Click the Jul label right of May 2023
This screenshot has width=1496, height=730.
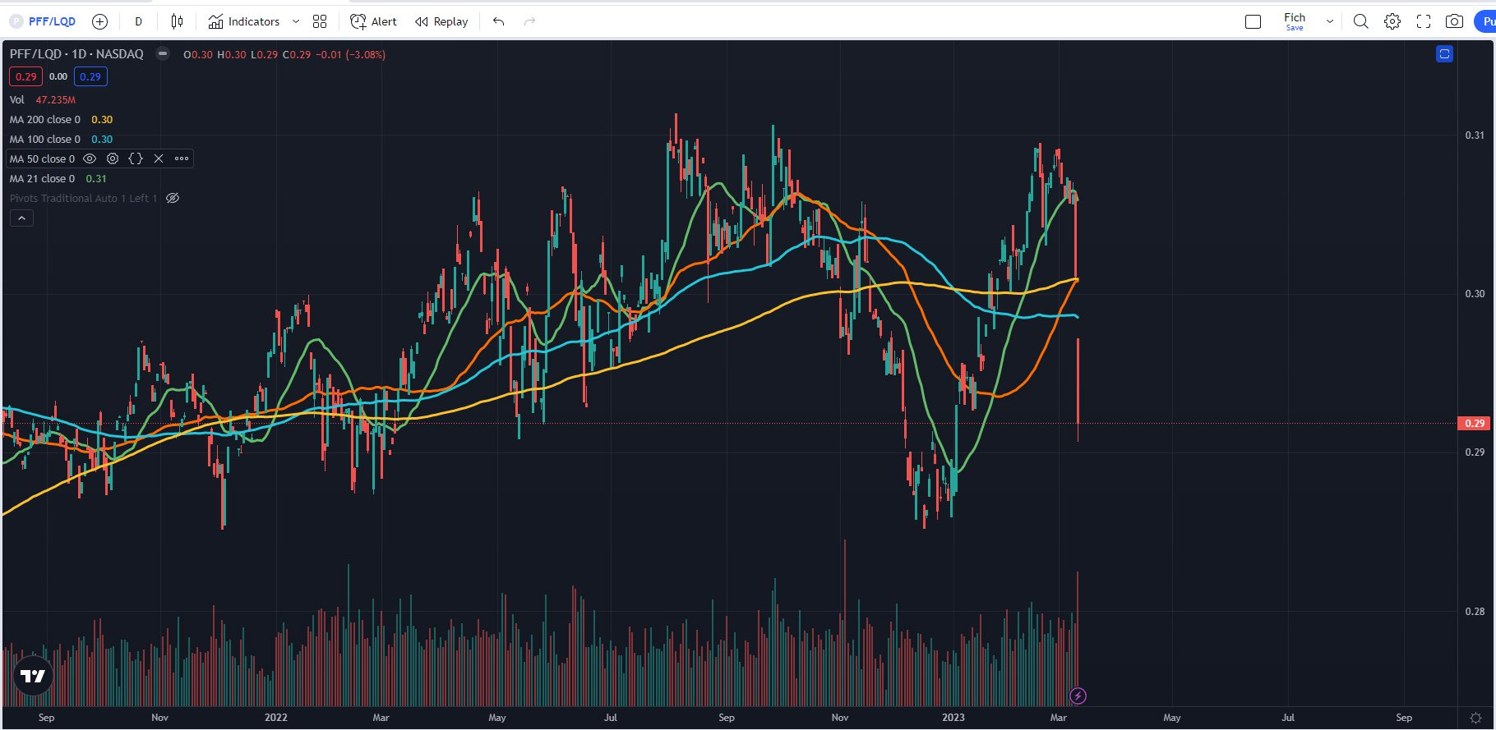coord(1288,718)
